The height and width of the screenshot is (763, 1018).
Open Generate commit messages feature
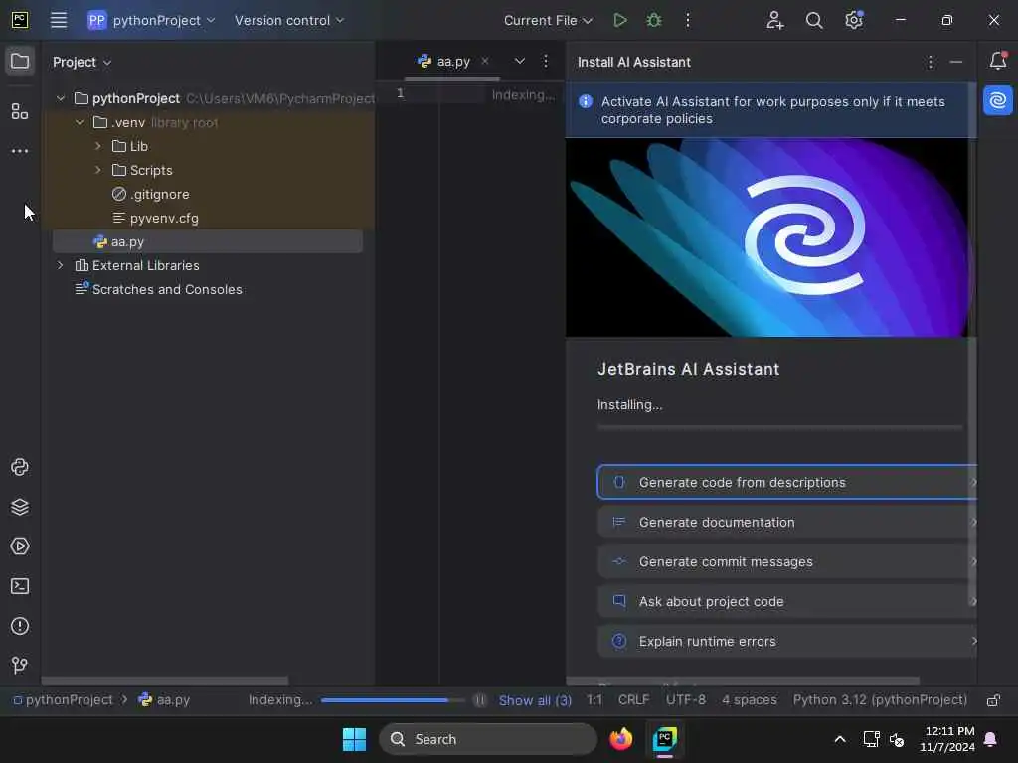787,562
